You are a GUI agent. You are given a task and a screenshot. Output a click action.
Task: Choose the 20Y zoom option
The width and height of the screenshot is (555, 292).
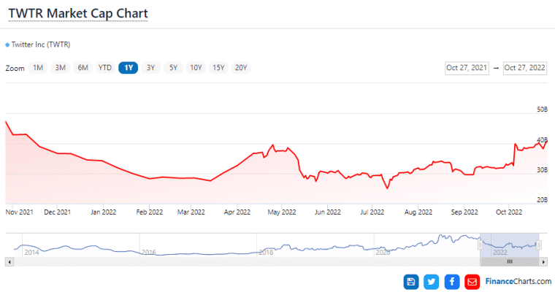click(x=240, y=68)
